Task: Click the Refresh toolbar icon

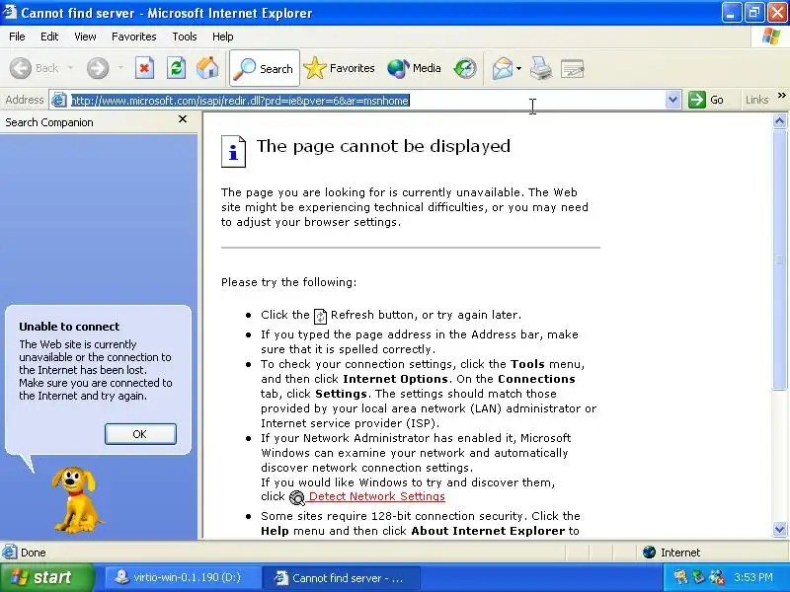Action: click(177, 68)
